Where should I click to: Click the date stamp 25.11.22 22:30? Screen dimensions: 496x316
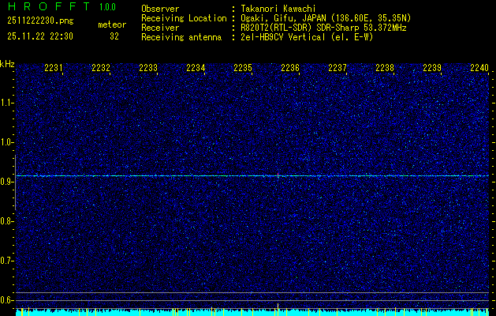point(40,36)
